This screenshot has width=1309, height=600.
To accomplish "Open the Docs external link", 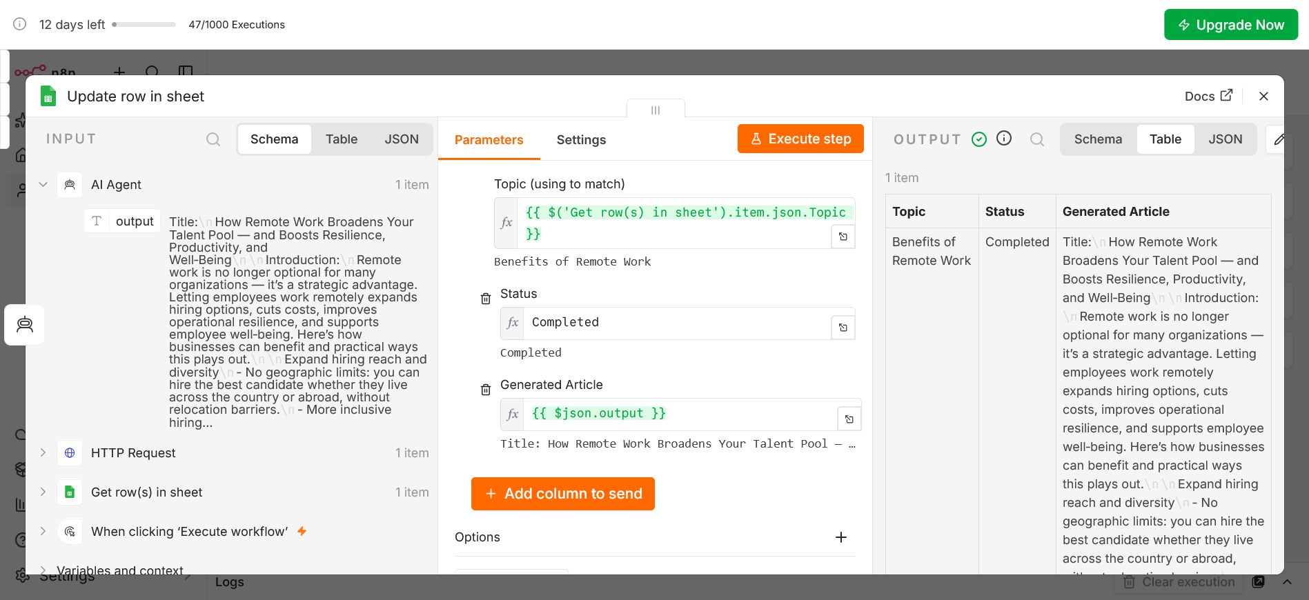I will point(1208,96).
